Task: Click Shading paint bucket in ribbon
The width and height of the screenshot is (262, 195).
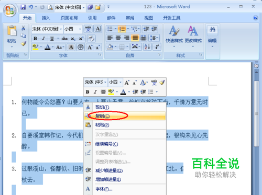Action: coord(110,47)
